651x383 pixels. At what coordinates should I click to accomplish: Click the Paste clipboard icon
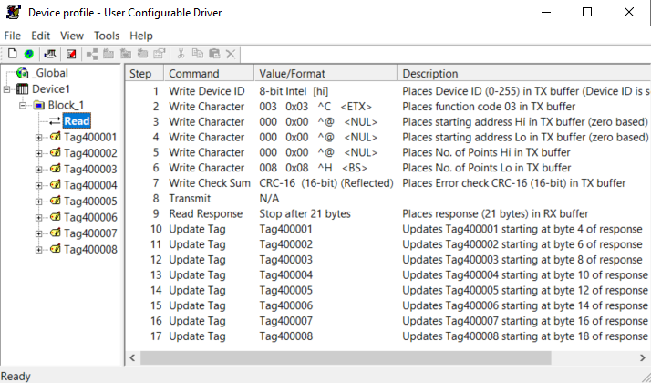point(214,54)
